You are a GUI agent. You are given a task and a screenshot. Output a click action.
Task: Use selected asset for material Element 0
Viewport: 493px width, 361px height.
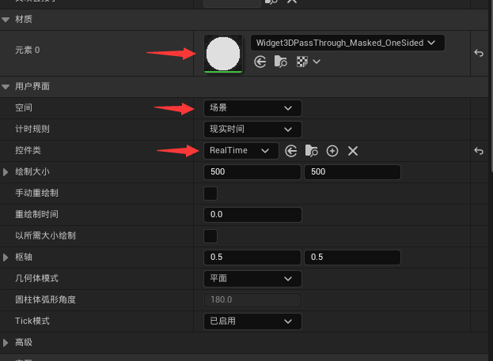pyautogui.click(x=260, y=62)
